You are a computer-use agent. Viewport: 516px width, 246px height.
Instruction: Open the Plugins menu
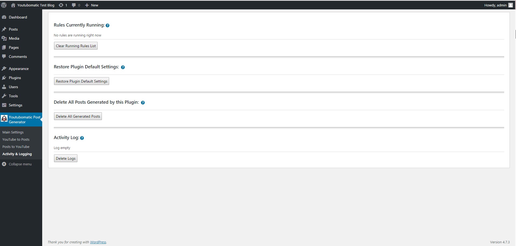(x=15, y=78)
